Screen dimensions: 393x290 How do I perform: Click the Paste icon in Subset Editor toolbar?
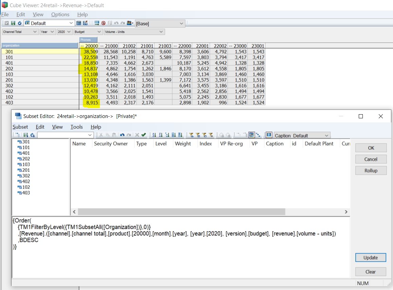(114, 135)
